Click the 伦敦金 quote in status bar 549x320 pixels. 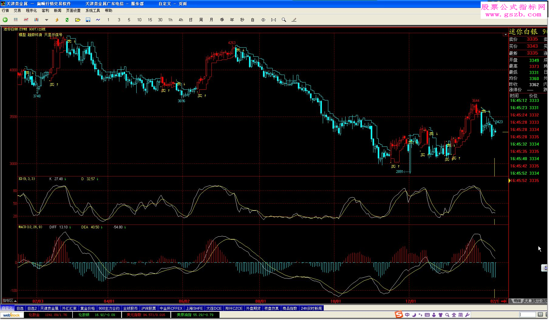pos(34,315)
